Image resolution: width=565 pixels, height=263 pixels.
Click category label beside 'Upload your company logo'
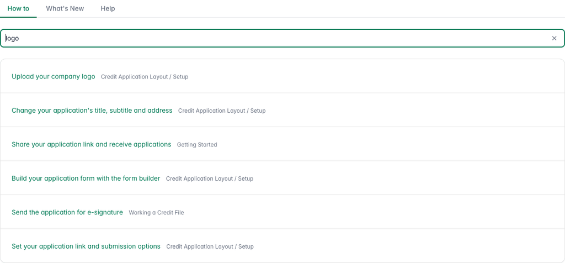pyautogui.click(x=145, y=77)
